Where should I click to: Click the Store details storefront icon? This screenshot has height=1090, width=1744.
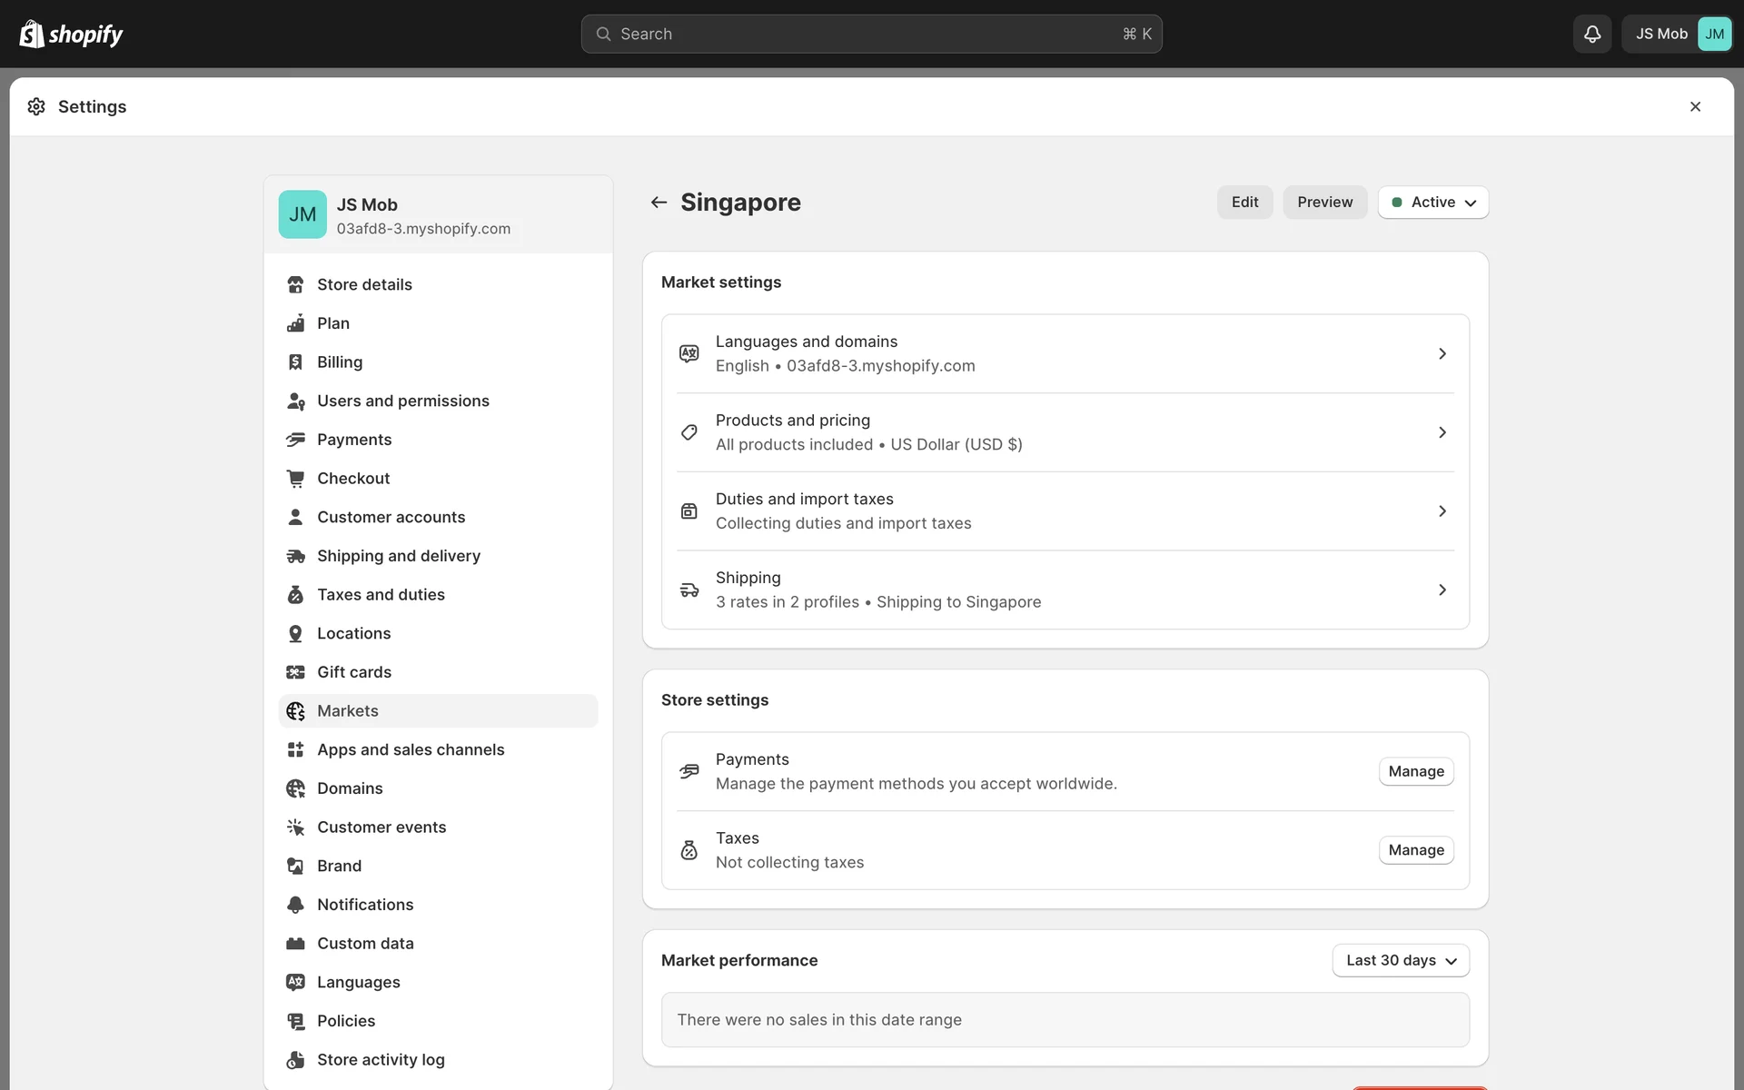click(x=295, y=284)
